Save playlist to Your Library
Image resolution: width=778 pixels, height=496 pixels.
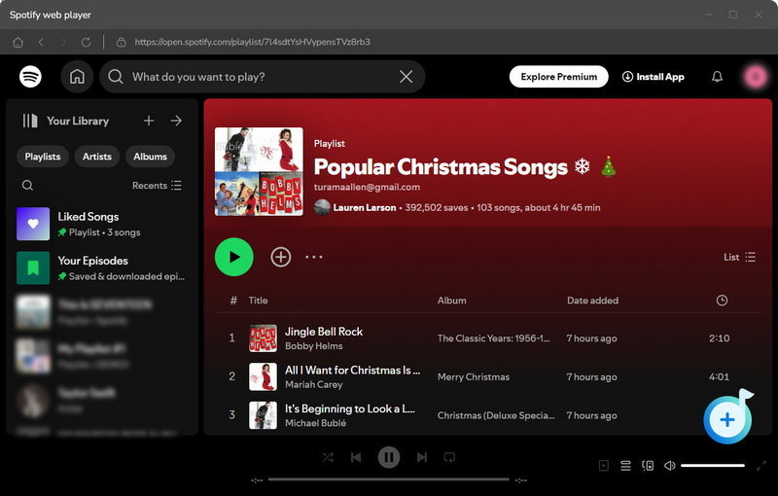point(281,257)
